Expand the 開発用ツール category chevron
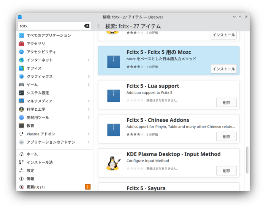This screenshot has height=210, width=266. [89, 118]
